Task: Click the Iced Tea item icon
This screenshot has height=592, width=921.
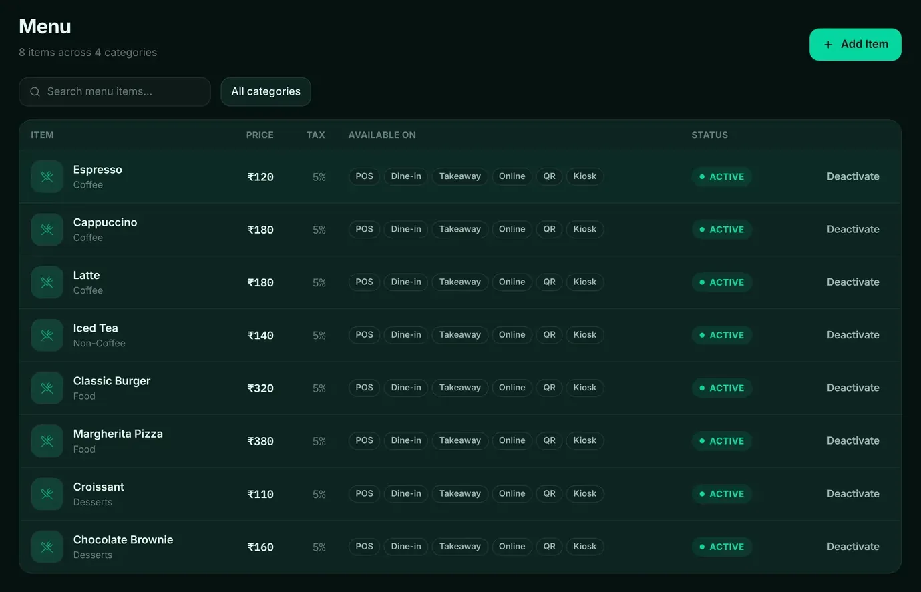Action: click(47, 335)
